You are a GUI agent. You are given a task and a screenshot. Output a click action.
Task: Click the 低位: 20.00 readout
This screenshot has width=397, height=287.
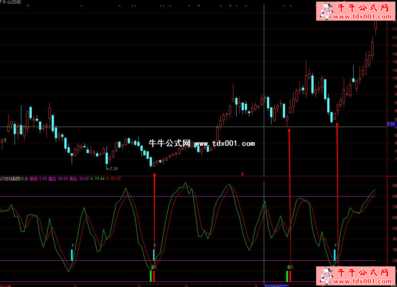coord(79,179)
